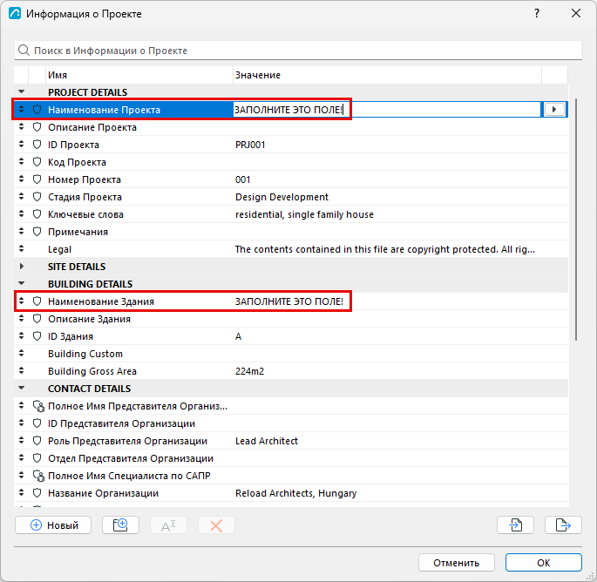Viewport: 597px width, 582px height.
Task: Expand the SITE DETAILS group
Action: 21,266
